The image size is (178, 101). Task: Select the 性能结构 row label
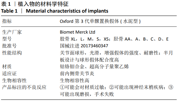tap(12, 53)
